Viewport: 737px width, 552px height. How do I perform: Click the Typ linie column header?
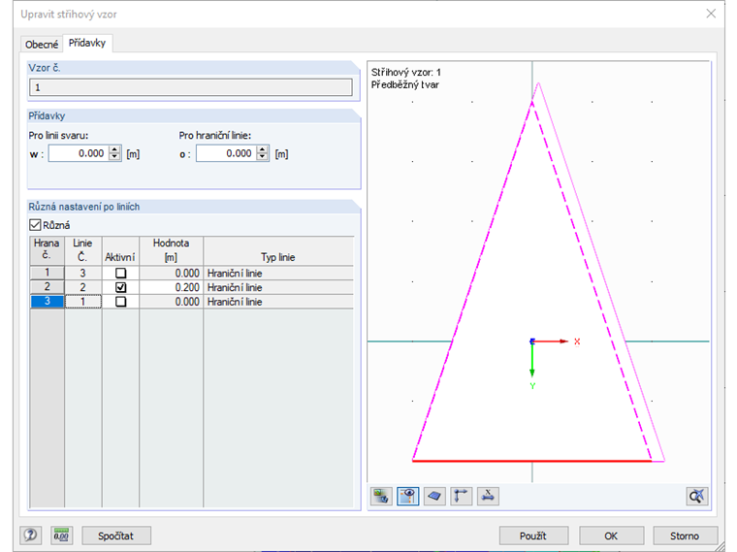(x=278, y=251)
